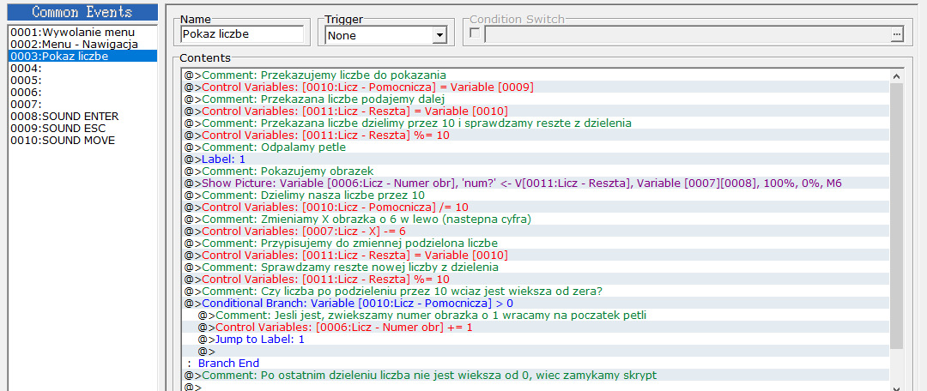
Task: Select comment Zmieniamy X obrazka o 6 w lewo
Action: click(535, 220)
